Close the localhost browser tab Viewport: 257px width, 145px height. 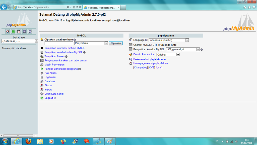click(118, 8)
